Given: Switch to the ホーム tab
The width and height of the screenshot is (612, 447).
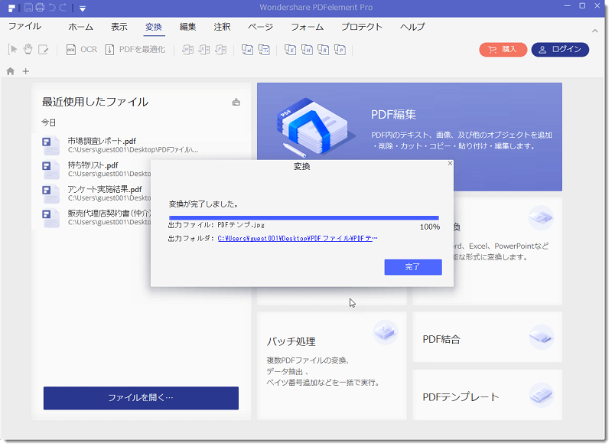Looking at the screenshot, I should (81, 27).
